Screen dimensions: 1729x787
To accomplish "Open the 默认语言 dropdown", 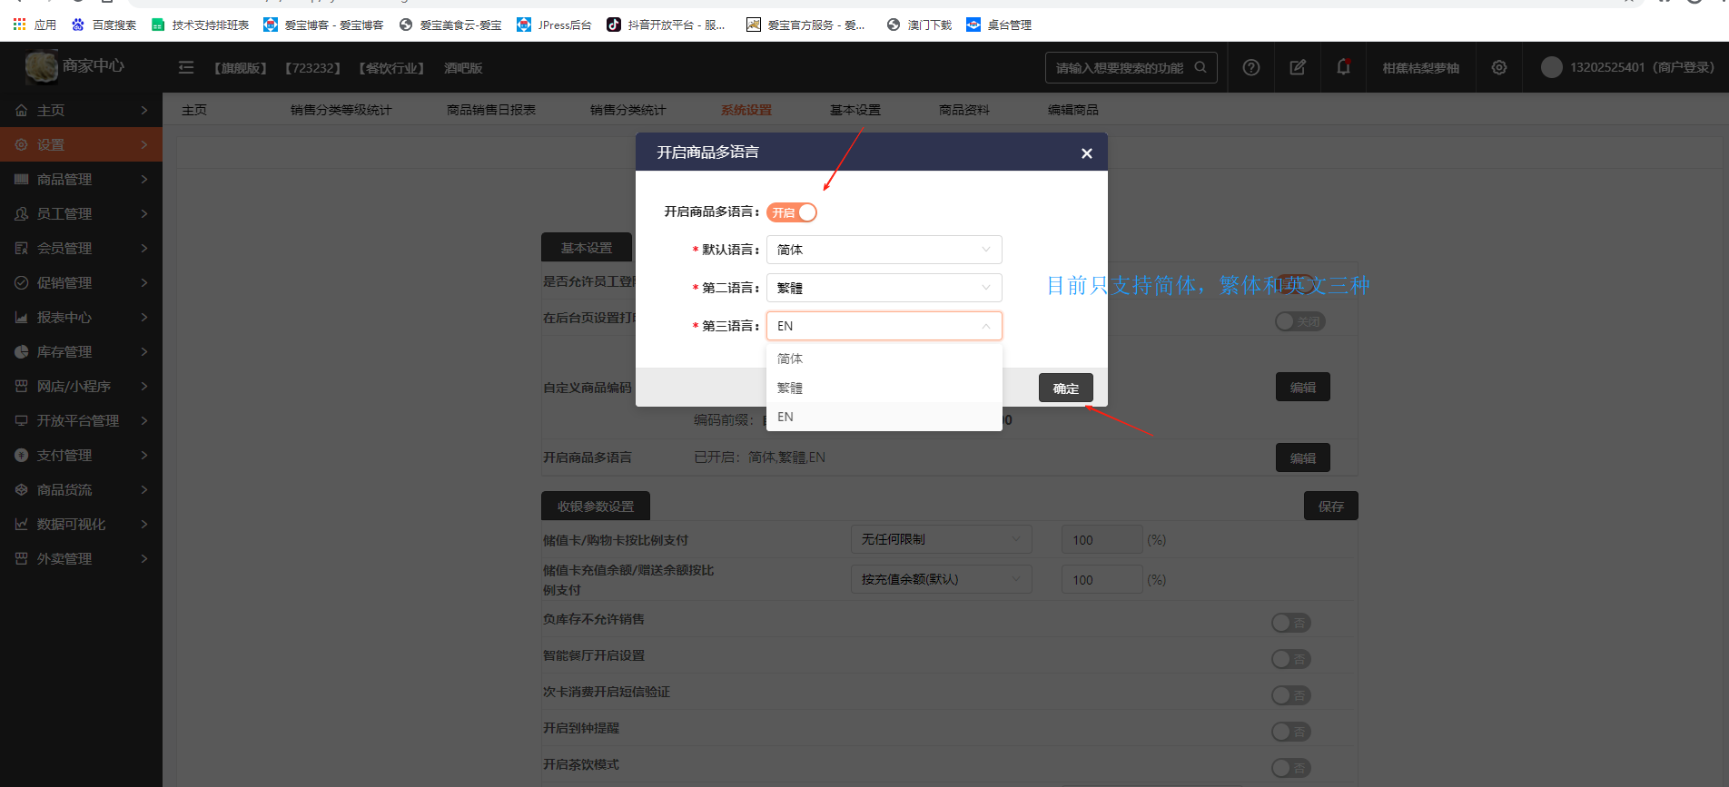I will (x=884, y=250).
